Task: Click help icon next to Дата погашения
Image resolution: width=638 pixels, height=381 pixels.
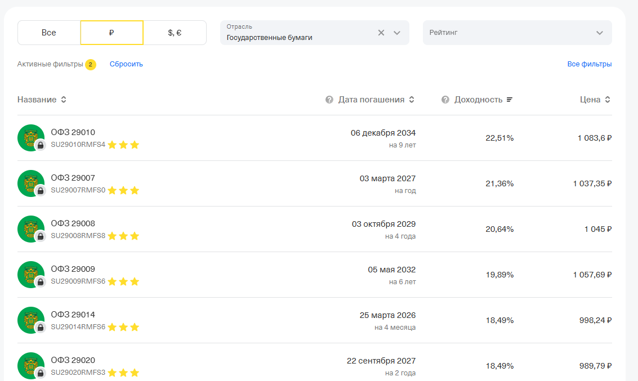Action: coord(329,100)
